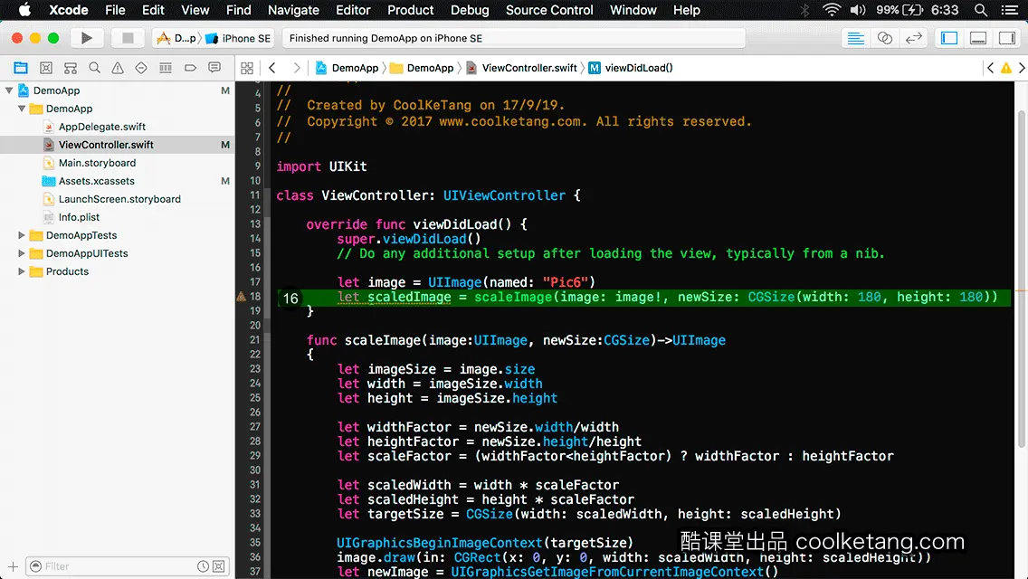Open the Debug navigator

[166, 68]
